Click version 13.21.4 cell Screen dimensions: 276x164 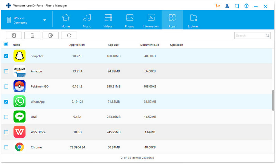[77, 71]
